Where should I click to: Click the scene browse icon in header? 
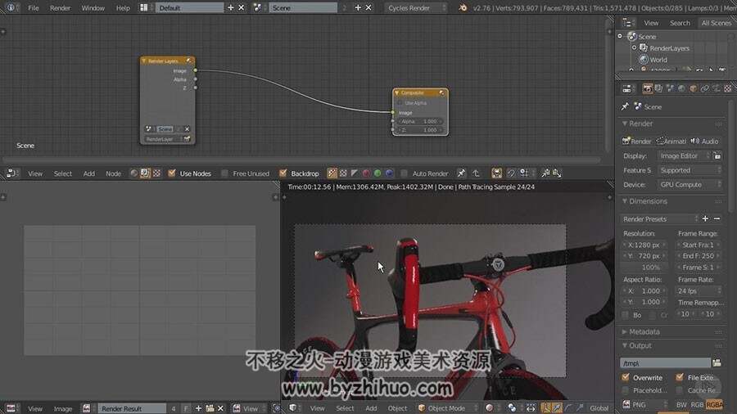click(258, 7)
